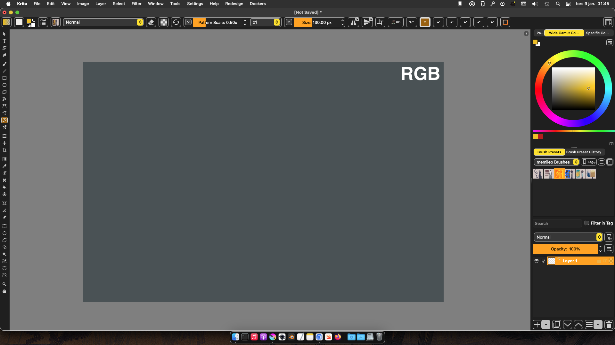Expand layer blending mode Normal dropdown
The height and width of the screenshot is (345, 615).
point(568,237)
